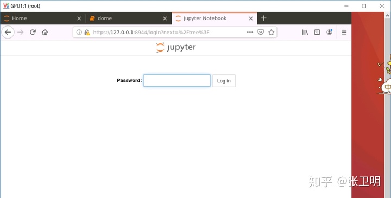The image size is (391, 198).
Task: Open the page actions three-dot menu
Action: pos(250,32)
